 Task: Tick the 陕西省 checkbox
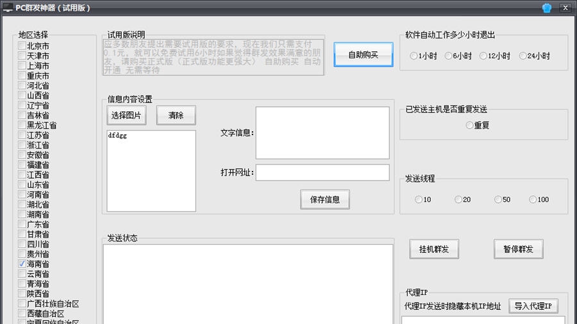22,294
